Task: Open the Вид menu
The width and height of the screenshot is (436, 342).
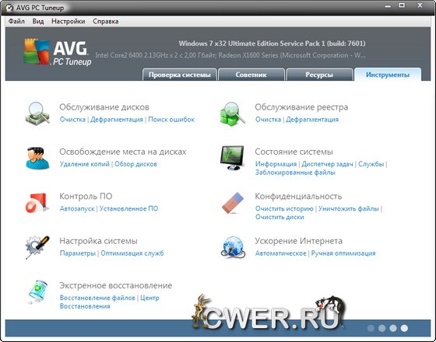Action: click(x=38, y=22)
